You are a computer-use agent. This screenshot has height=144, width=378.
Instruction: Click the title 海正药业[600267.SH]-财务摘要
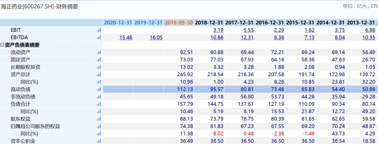(39, 7)
